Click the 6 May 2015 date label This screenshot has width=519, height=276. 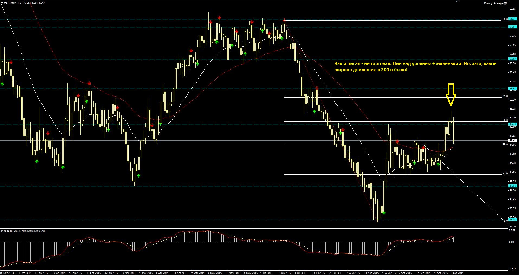(215, 273)
